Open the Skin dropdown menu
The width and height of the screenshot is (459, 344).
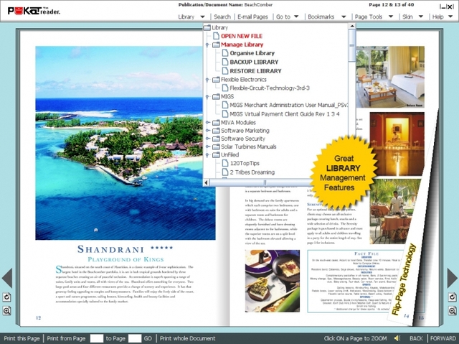click(413, 17)
